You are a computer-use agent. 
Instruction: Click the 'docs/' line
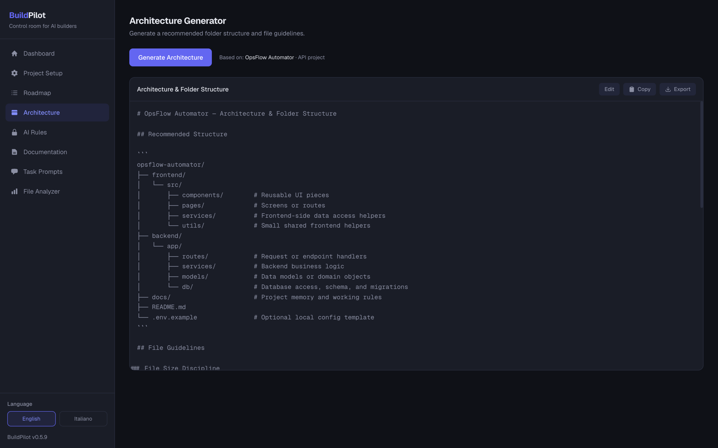(161, 297)
